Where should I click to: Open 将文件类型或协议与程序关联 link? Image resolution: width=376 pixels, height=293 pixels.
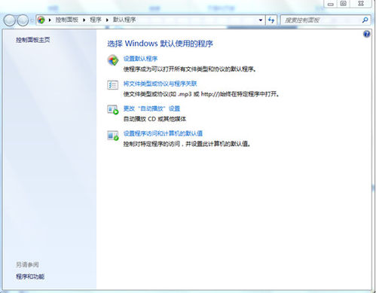tap(160, 84)
